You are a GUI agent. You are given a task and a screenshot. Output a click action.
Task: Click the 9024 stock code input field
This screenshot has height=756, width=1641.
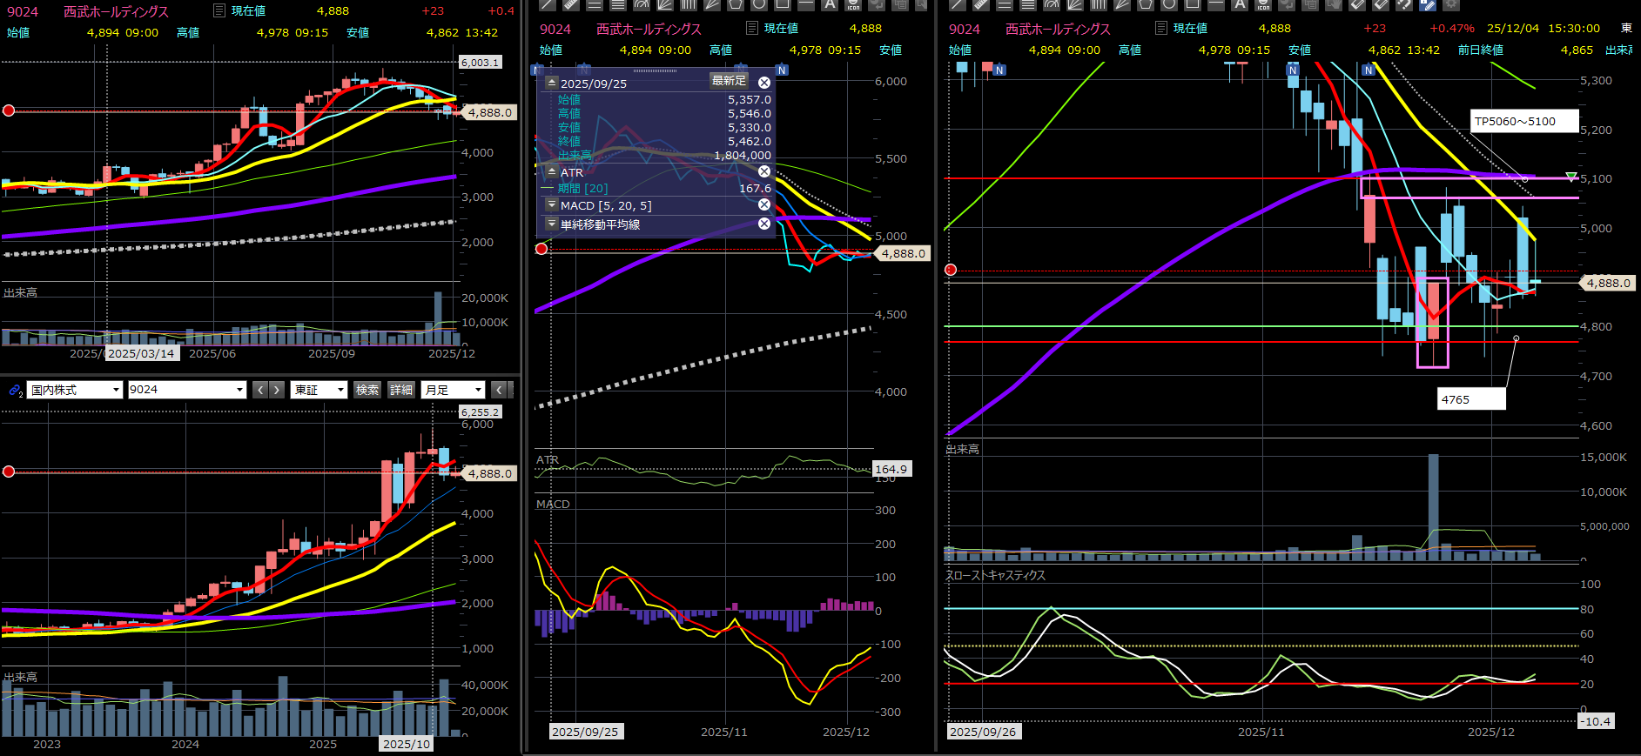180,390
